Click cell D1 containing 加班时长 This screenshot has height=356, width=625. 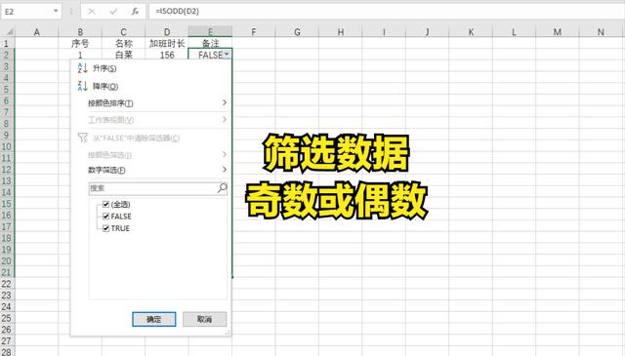(x=167, y=43)
